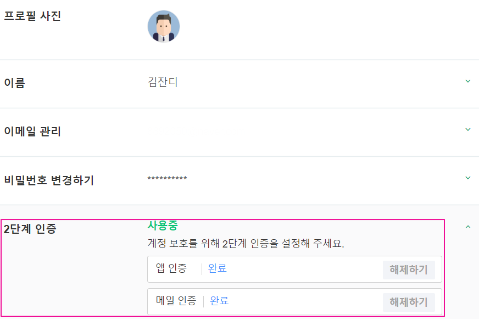Viewport: 479px width, 319px height.
Task: Open the 비밀번호 변경하기 section heading
Action: point(49,180)
